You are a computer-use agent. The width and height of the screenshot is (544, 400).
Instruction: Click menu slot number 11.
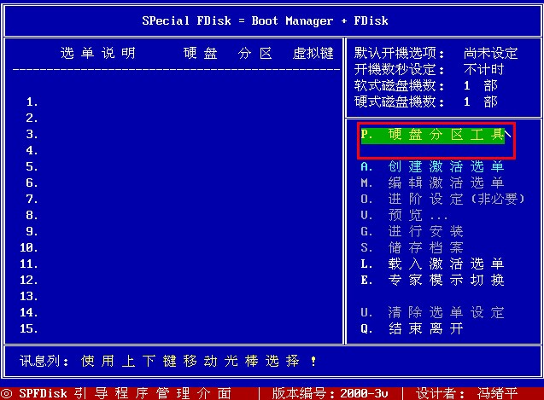coord(29,264)
